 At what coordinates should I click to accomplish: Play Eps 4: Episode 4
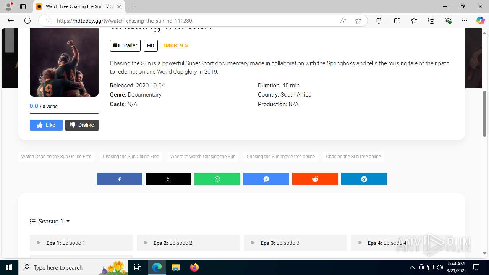[402, 243]
